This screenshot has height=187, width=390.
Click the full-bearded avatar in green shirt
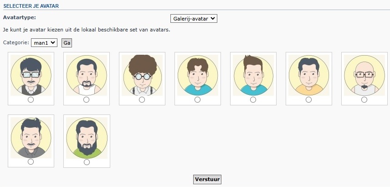pyautogui.click(x=87, y=138)
